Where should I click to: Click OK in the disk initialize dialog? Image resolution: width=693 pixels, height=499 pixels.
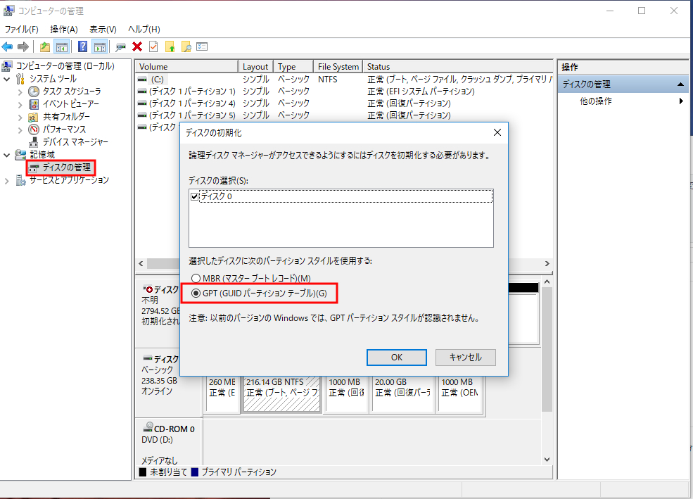(396, 358)
